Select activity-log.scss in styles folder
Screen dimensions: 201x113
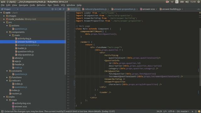point(23,103)
